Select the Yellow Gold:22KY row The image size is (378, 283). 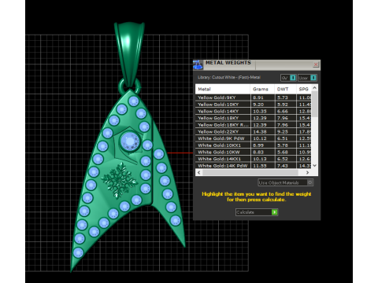(x=254, y=131)
